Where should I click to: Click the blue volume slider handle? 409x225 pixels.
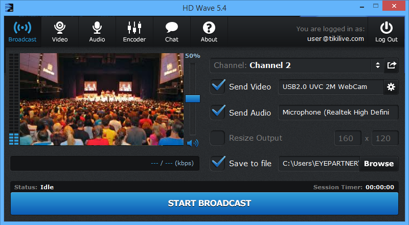point(193,98)
